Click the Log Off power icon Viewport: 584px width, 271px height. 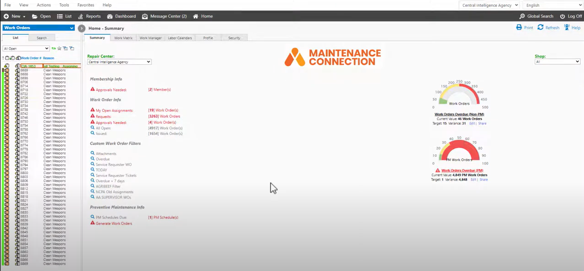point(562,16)
